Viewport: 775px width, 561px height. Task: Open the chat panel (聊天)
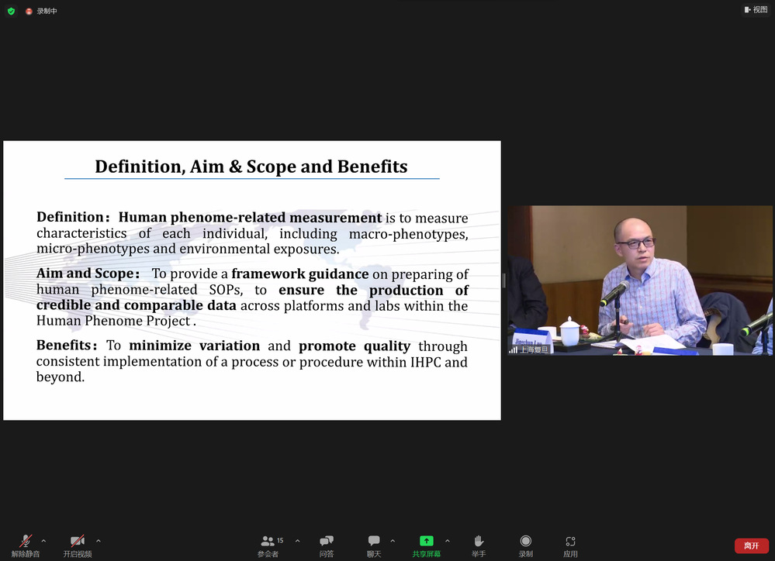click(x=374, y=545)
